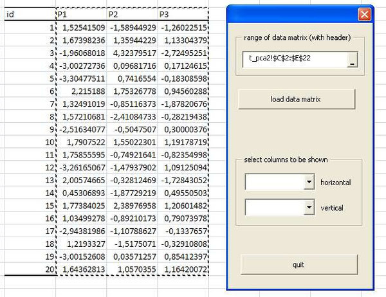Select cell with value -0,32812469

[x=132, y=181]
